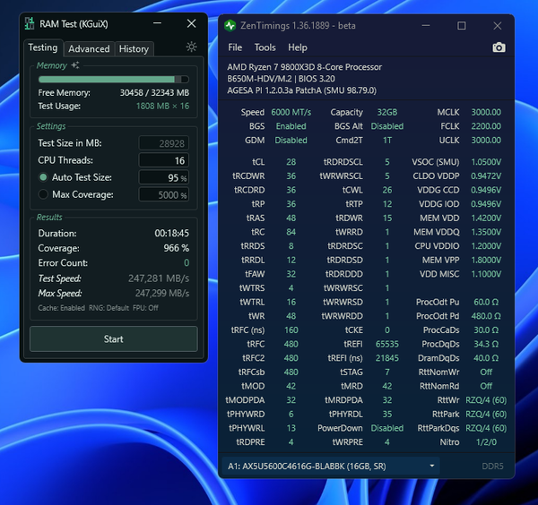The height and width of the screenshot is (505, 538).
Task: Click the RNG: Default status text
Action: click(108, 308)
